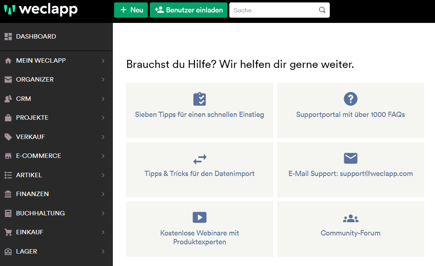
Task: Open the Community-Forum link
Action: (x=351, y=229)
